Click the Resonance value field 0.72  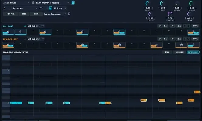(170, 18)
